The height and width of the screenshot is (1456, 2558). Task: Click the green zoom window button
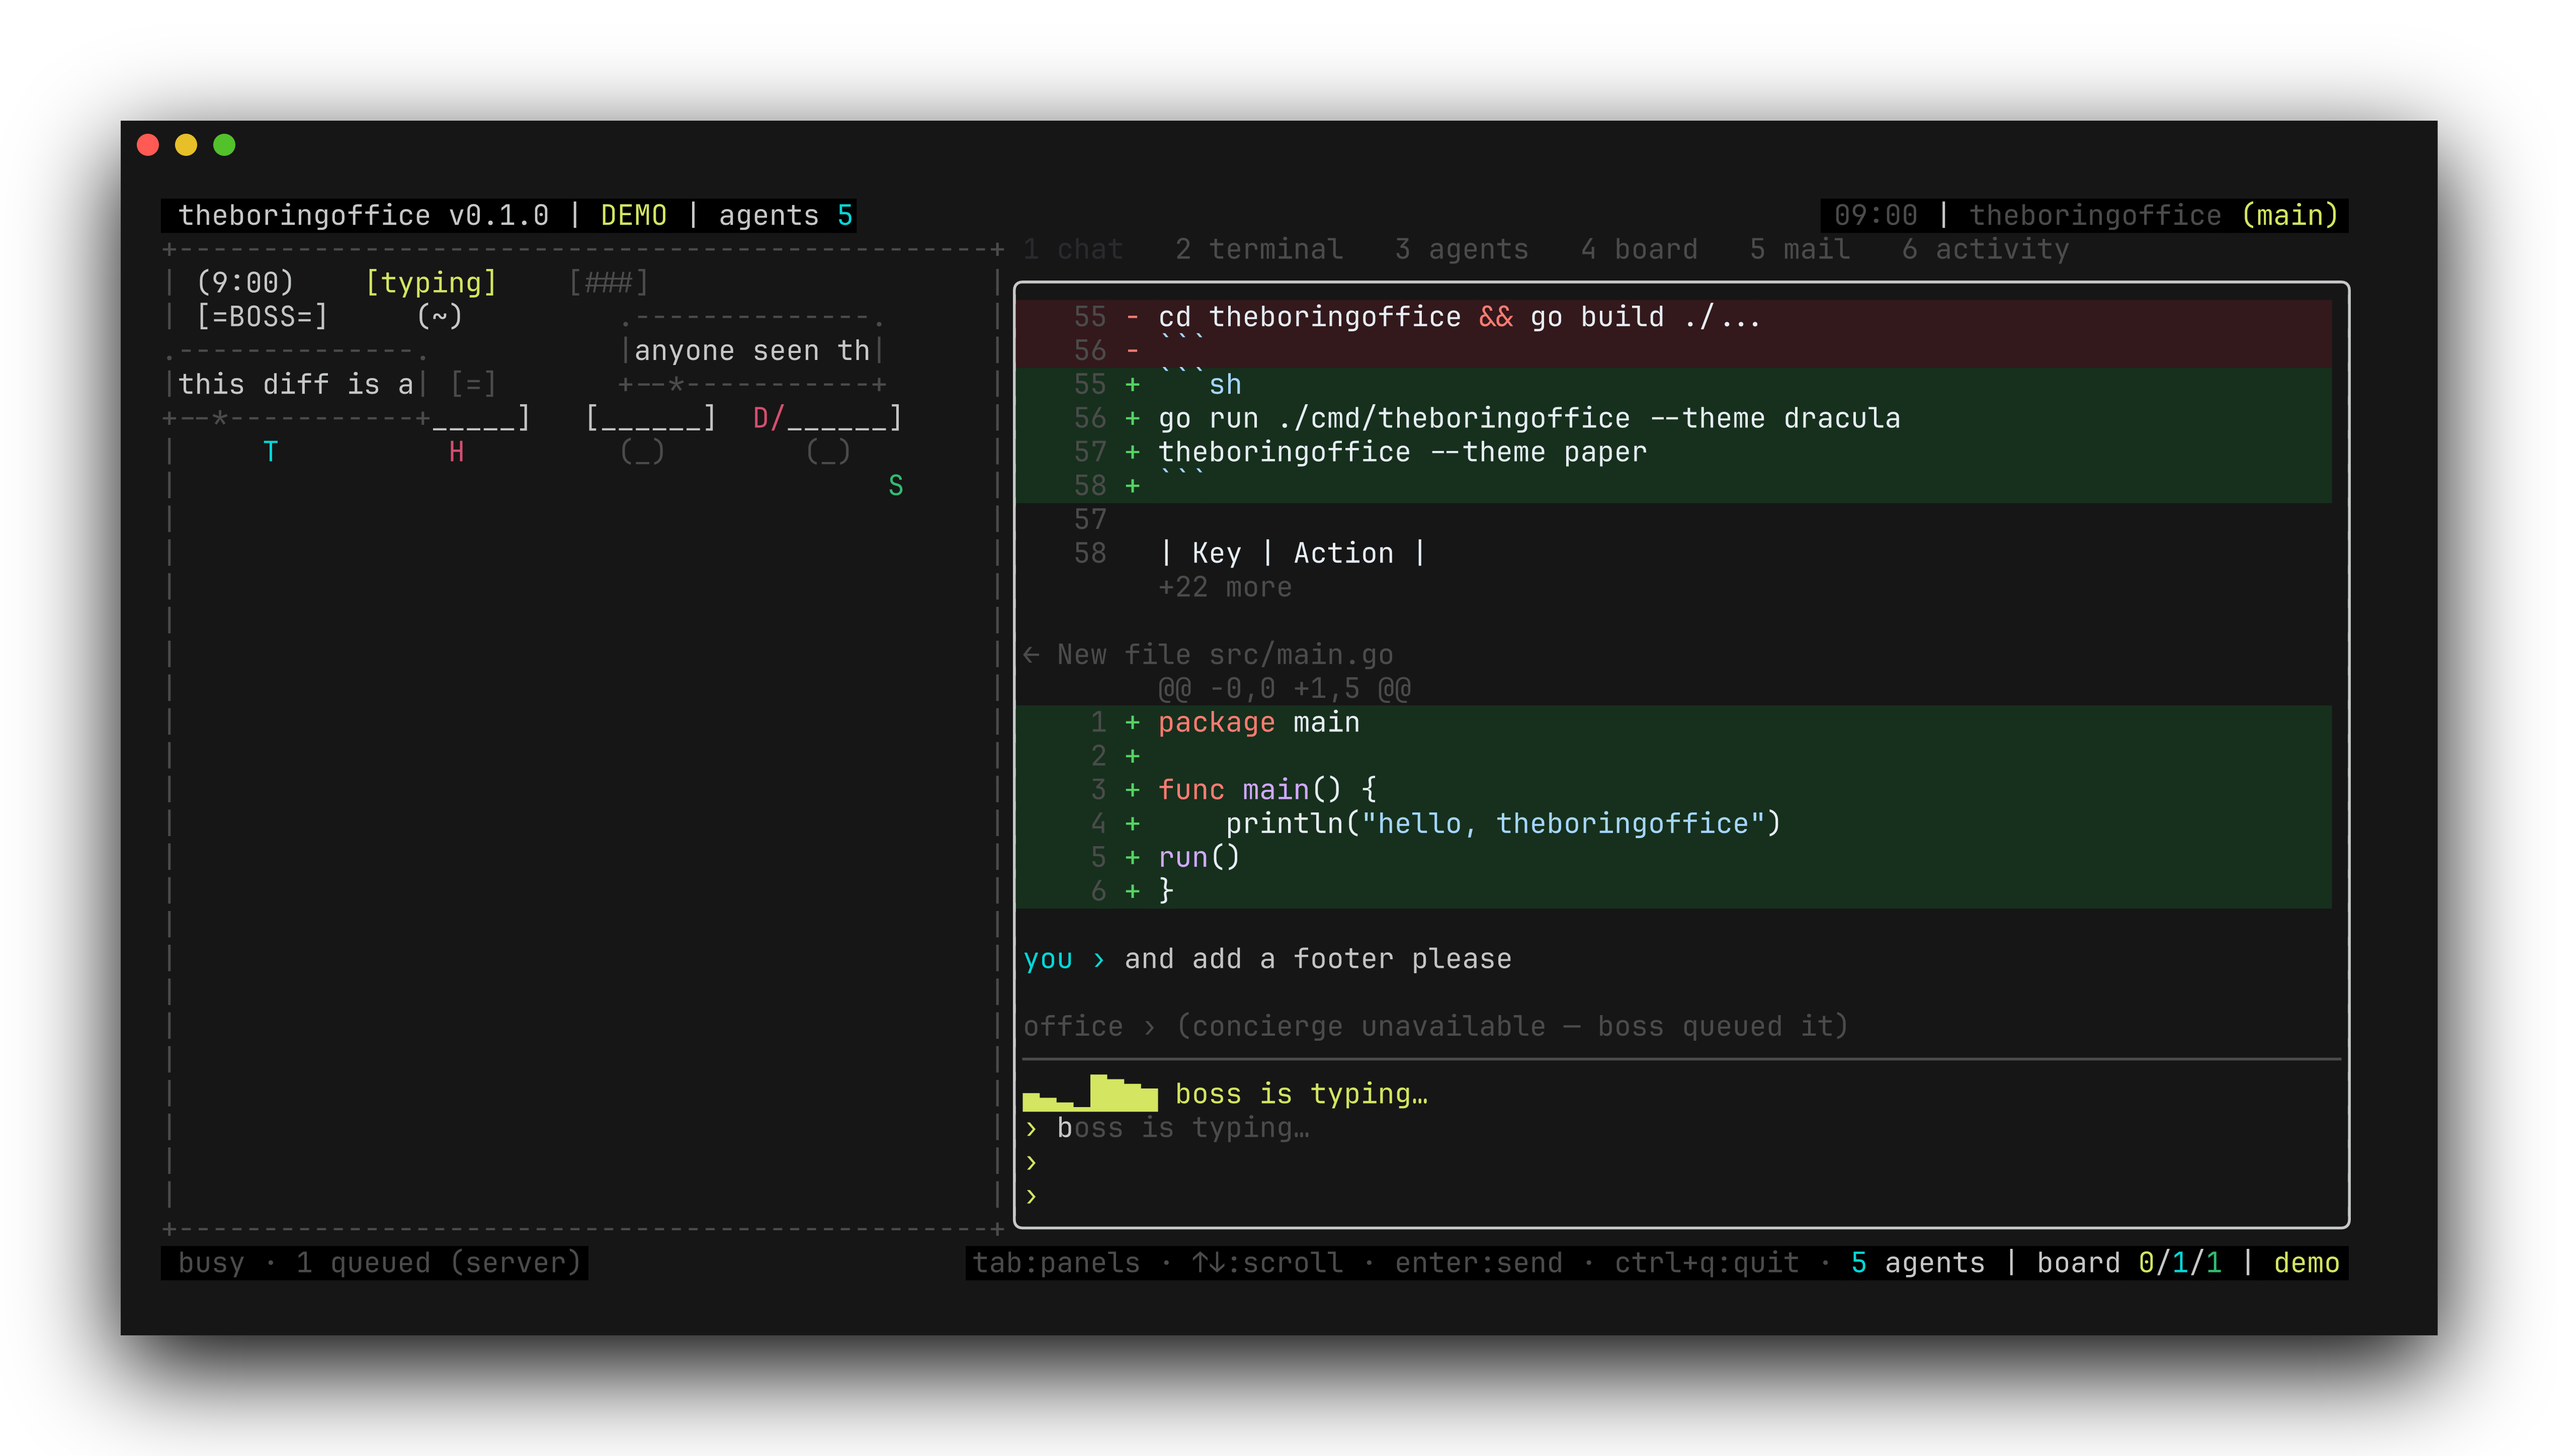pos(224,145)
